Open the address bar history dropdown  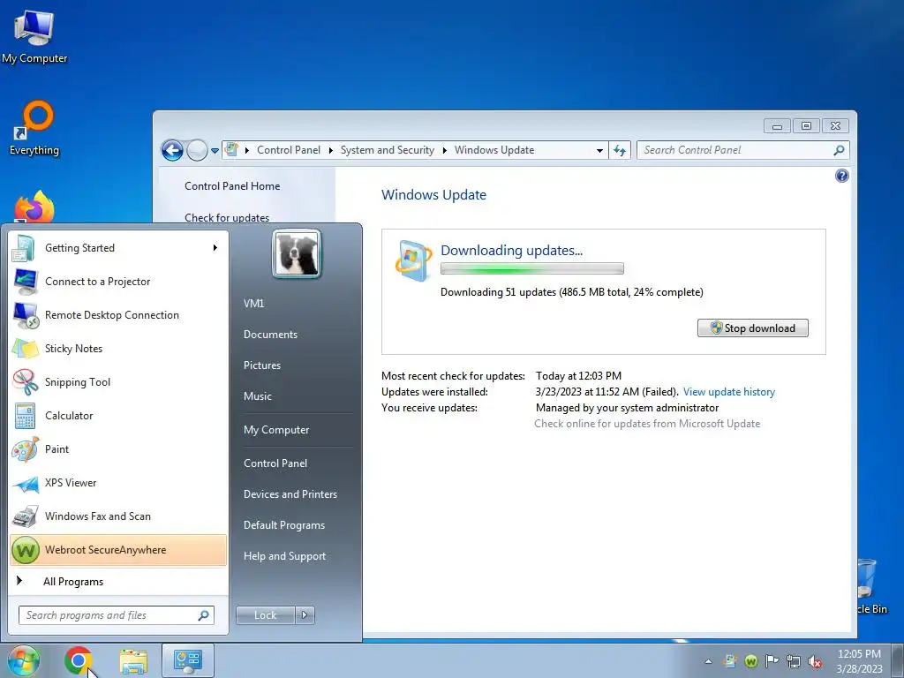599,150
